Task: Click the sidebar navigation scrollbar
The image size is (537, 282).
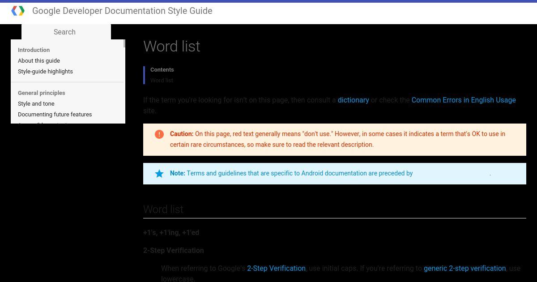Action: pyautogui.click(x=124, y=43)
